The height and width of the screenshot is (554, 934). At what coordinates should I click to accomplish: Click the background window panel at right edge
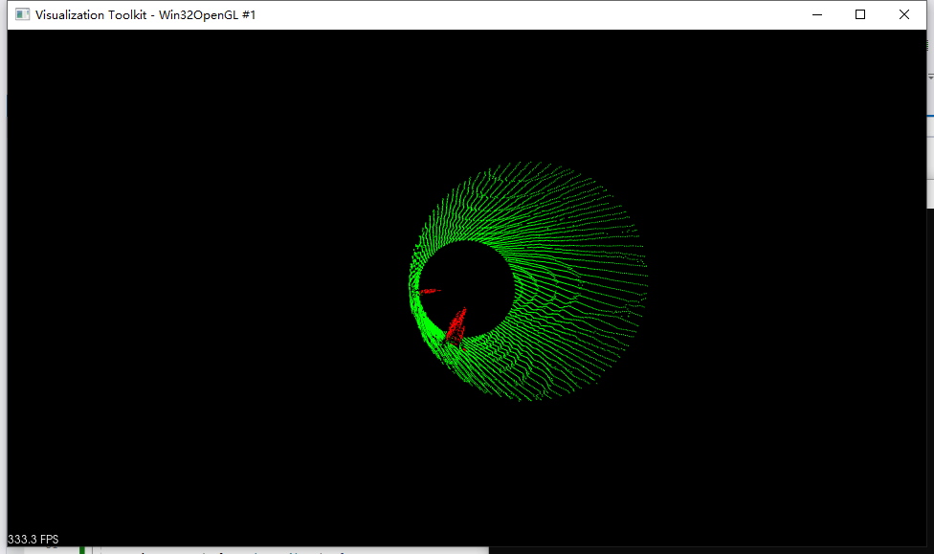point(929,144)
